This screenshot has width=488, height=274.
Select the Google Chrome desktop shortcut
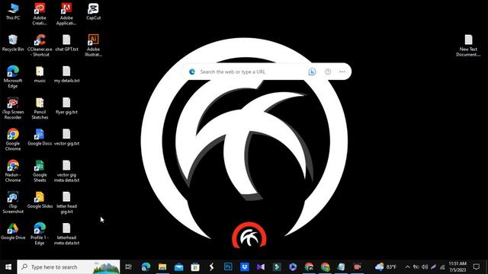pyautogui.click(x=13, y=140)
